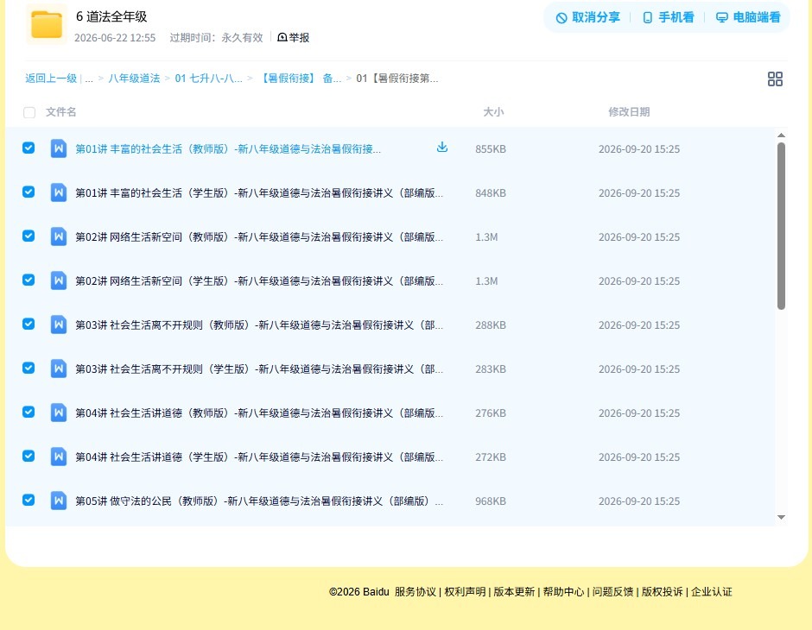The width and height of the screenshot is (812, 630).
Task: Click the 手机看 view-on-phone button
Action: click(x=668, y=17)
